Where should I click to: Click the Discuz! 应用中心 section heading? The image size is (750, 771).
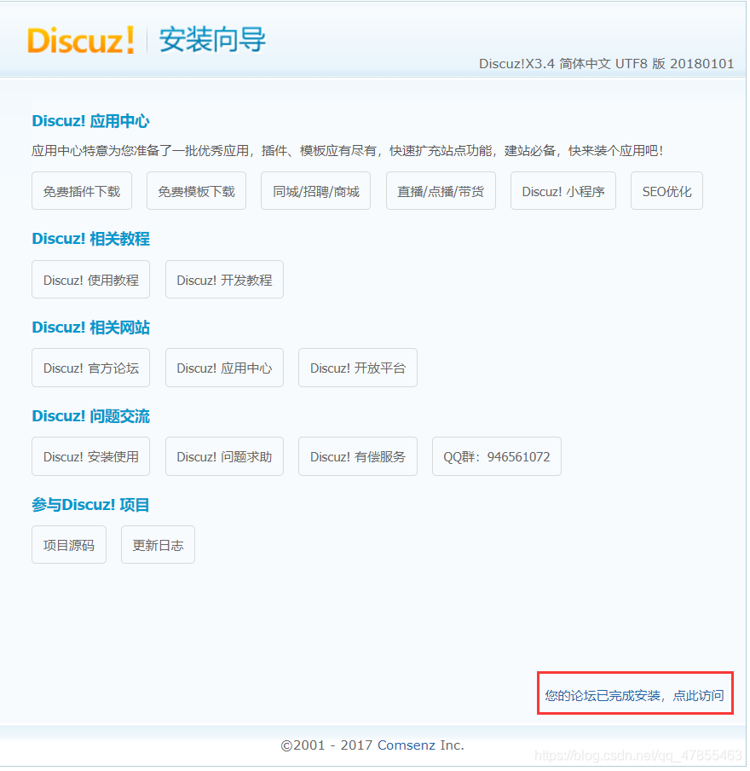tap(91, 121)
